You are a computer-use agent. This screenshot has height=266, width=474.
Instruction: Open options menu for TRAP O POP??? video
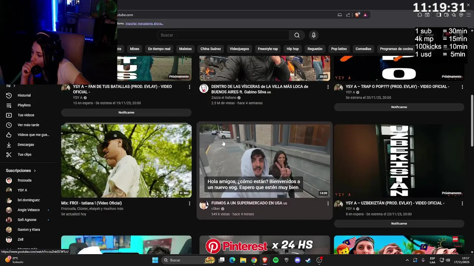tap(462, 87)
